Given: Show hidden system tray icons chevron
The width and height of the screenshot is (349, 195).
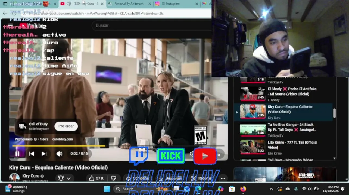Looking at the screenshot, I should [x=271, y=189].
